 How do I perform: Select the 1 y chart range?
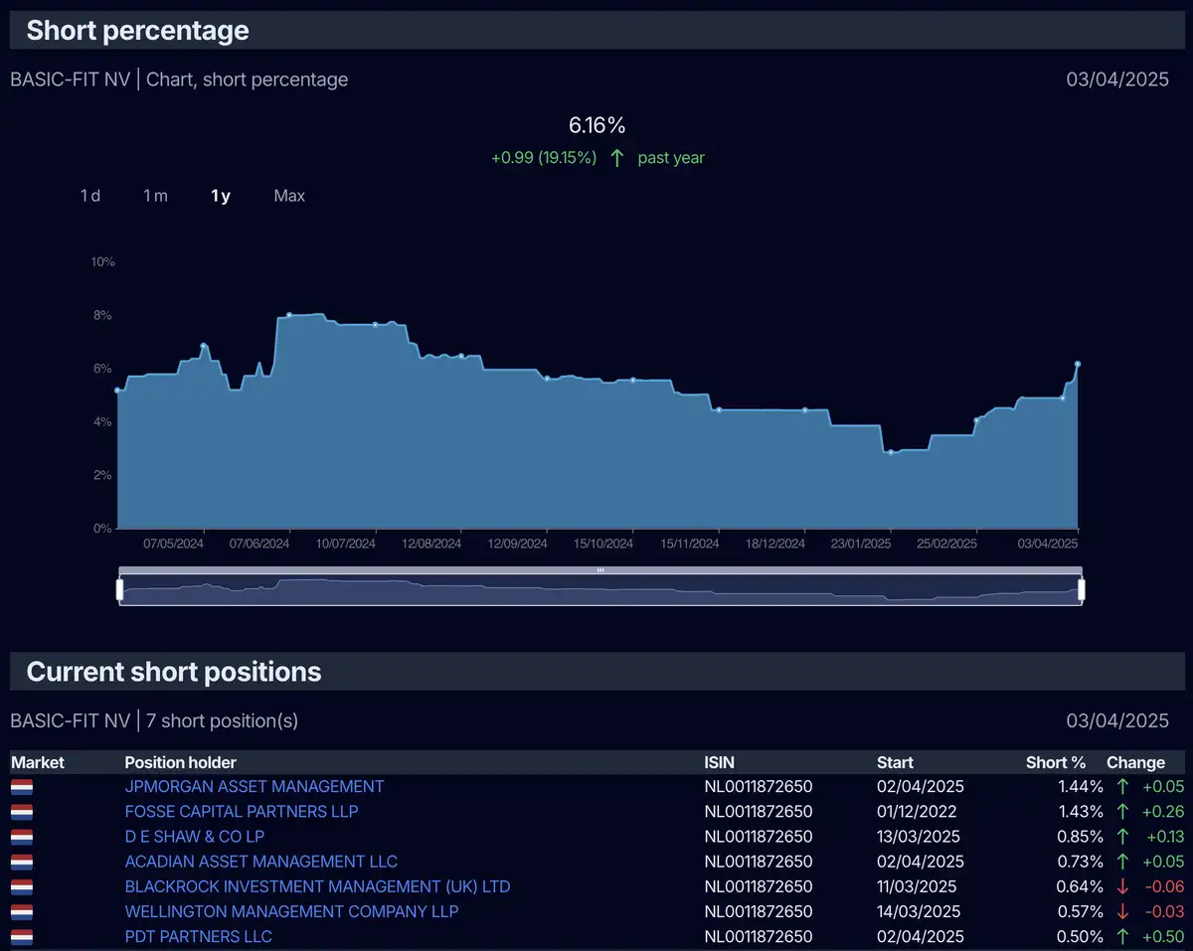pyautogui.click(x=221, y=196)
